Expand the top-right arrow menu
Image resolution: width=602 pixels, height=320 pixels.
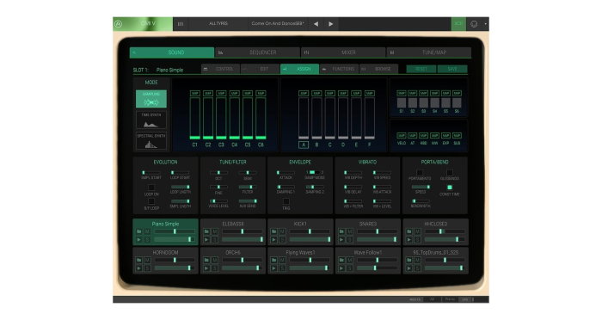pyautogui.click(x=485, y=24)
